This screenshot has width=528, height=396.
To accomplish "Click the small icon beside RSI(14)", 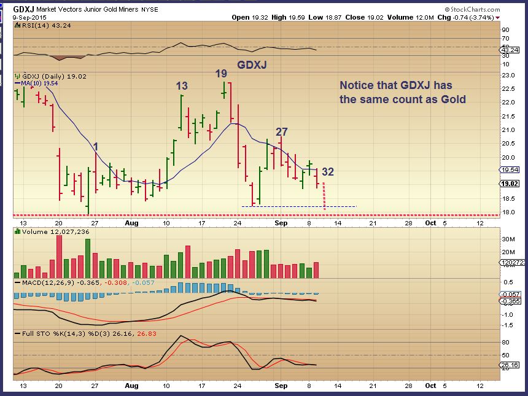I will (18, 26).
